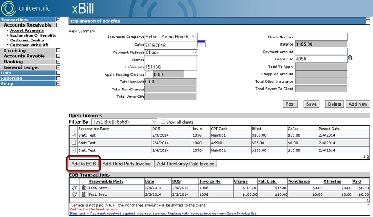Click the unicentric logo
This screenshot has width=373, height=217.
[x=26, y=8]
